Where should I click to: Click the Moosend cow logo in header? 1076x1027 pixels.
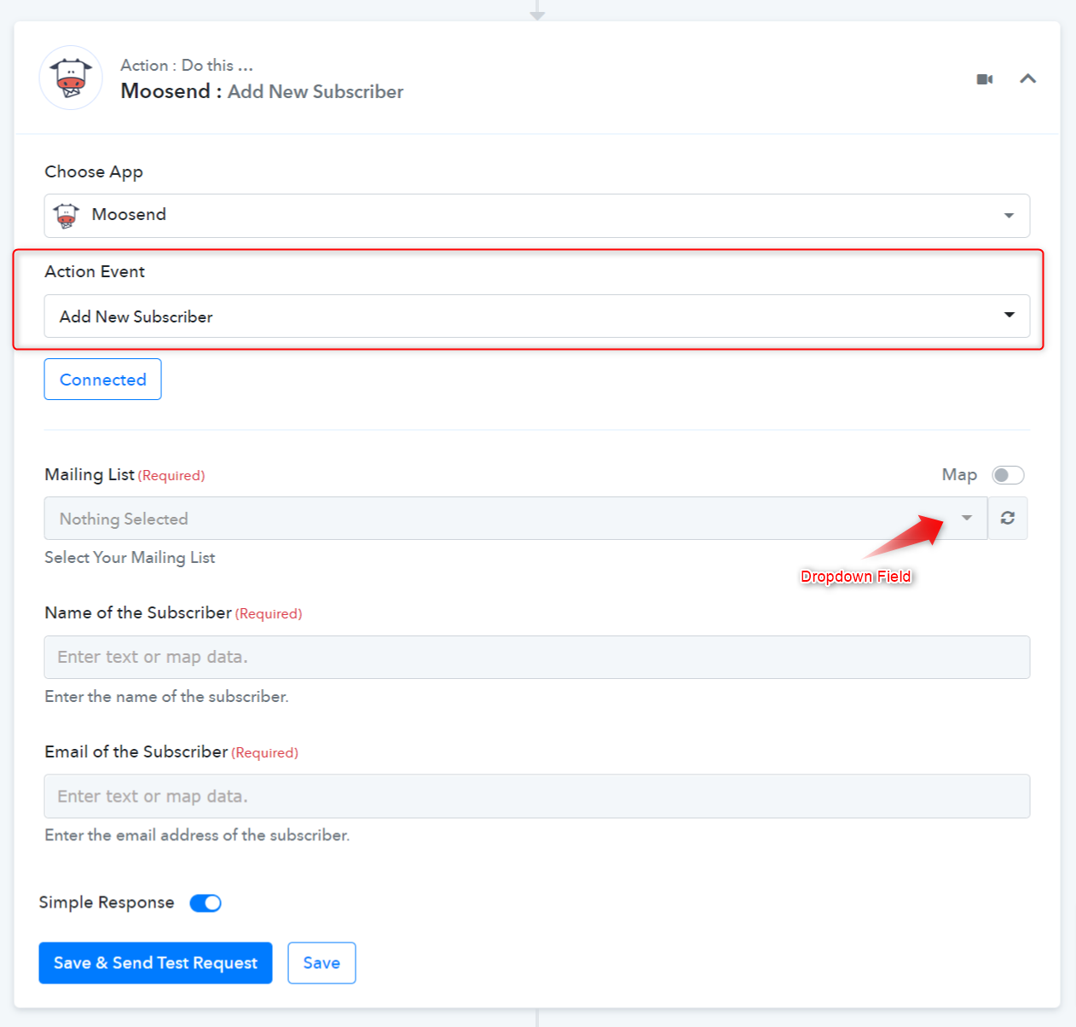tap(71, 78)
